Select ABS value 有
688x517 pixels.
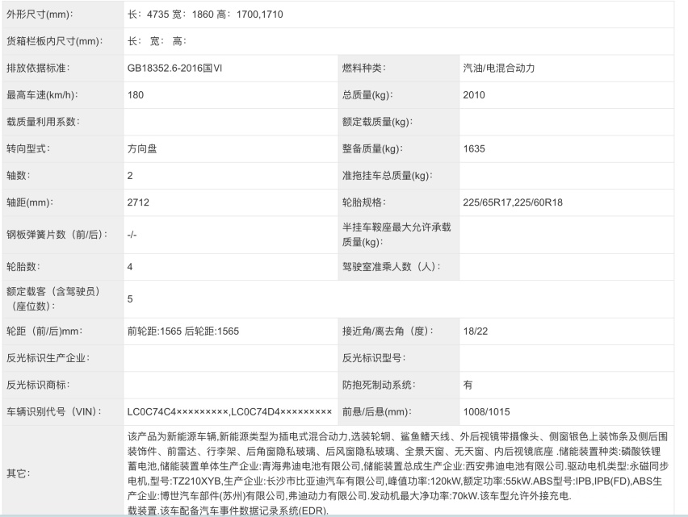[468, 385]
